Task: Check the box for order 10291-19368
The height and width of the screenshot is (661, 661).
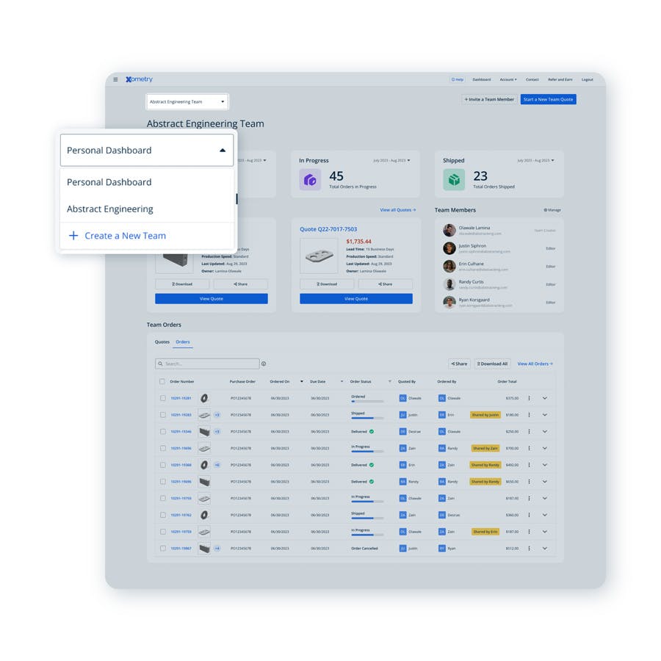Action: coord(163,465)
